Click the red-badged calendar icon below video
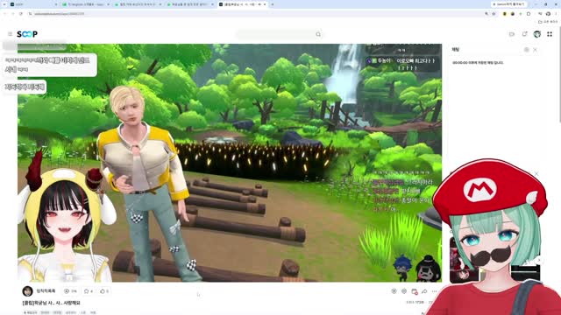 tap(415, 291)
